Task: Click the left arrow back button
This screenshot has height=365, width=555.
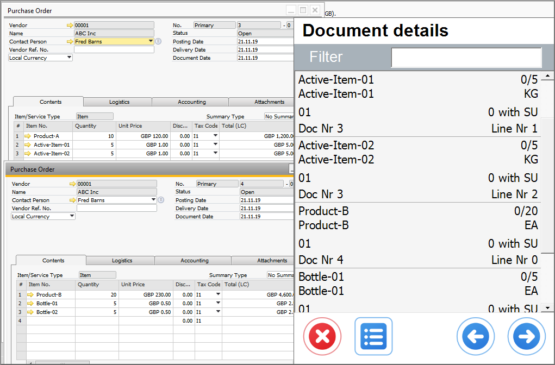Action: (475, 336)
